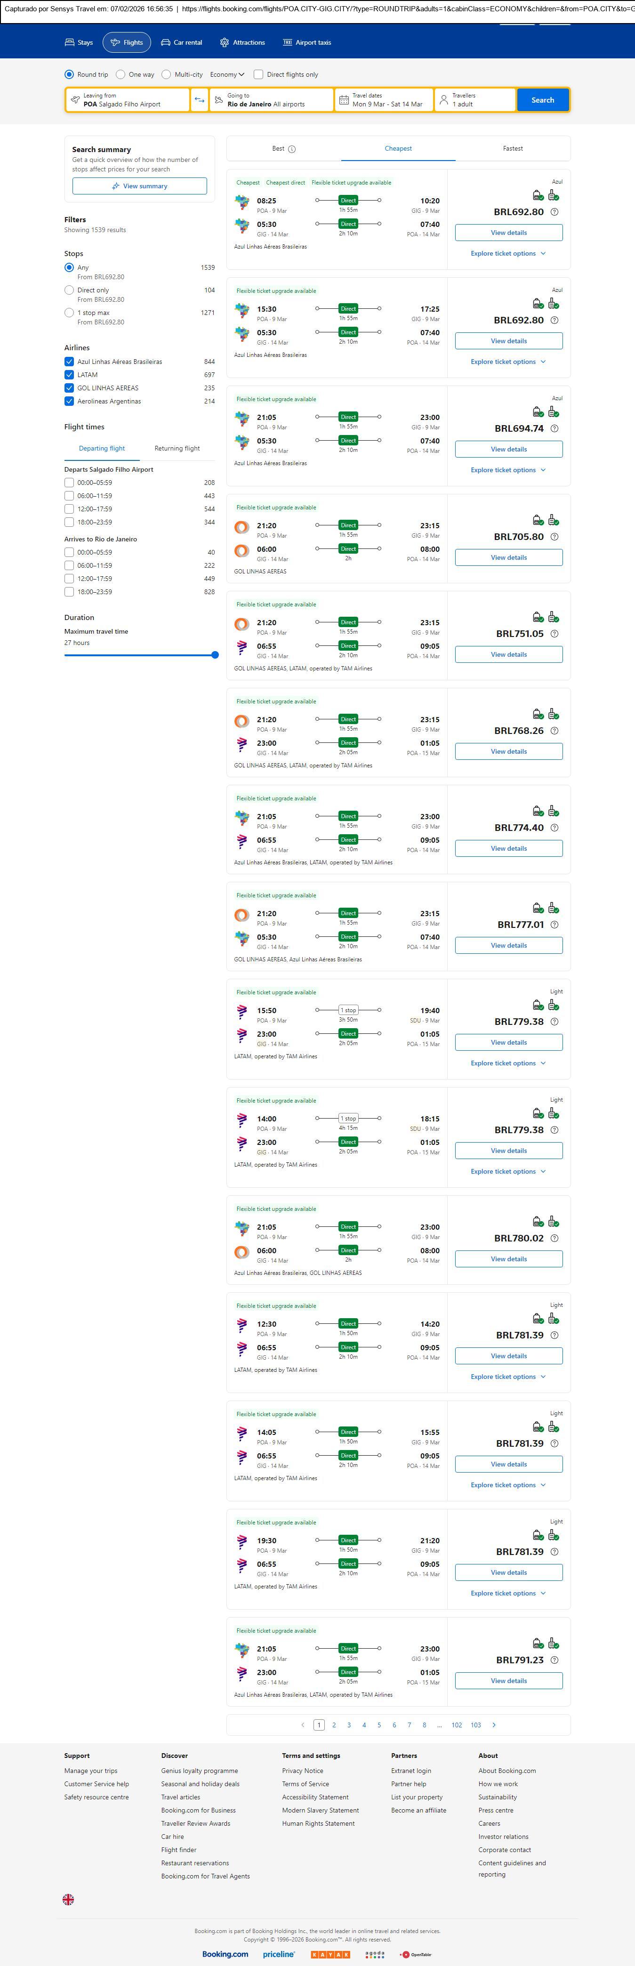Click the help icon next to BRL705.80 price
This screenshot has width=635, height=1966.
[x=555, y=537]
